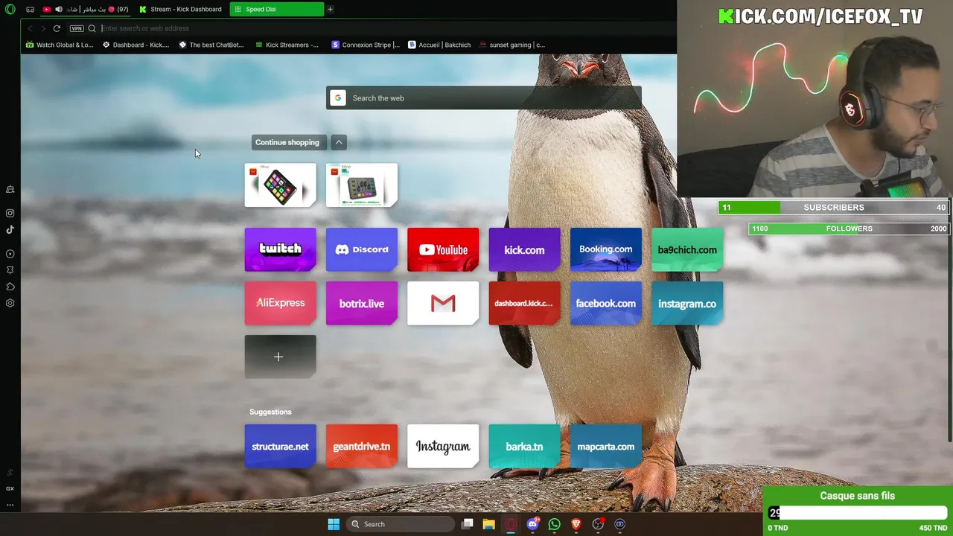Open The best ChatBot bookmark
This screenshot has width=953, height=536.
[x=211, y=45]
